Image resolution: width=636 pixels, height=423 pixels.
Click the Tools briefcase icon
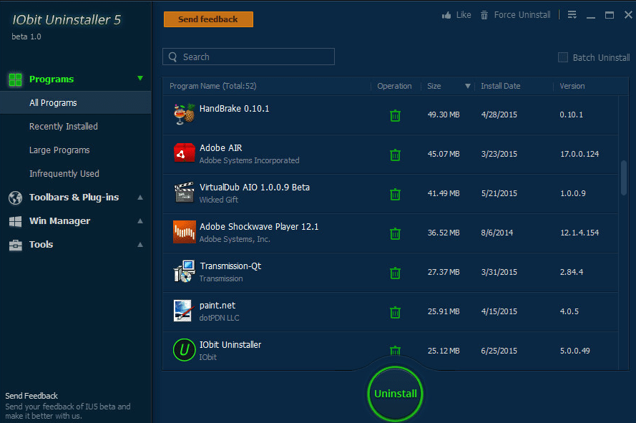tap(16, 245)
